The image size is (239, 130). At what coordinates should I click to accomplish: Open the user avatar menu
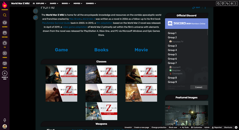(5, 126)
